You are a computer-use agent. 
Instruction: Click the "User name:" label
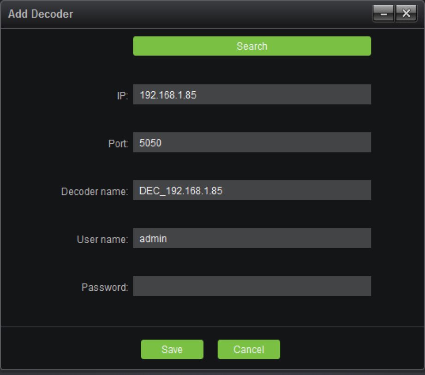click(102, 239)
